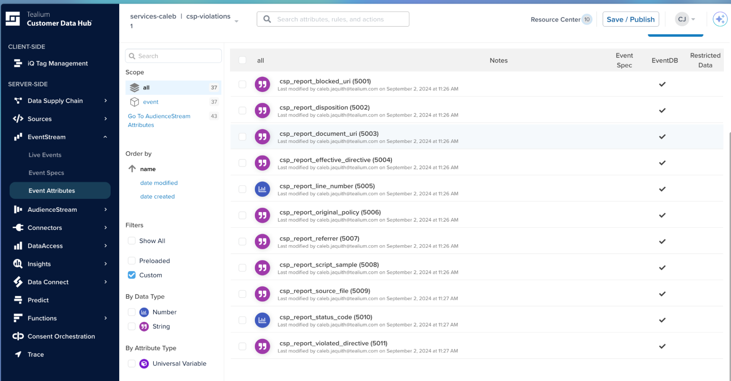Check the Universal Variable attribute type
Screen dimensions: 731x381
coord(132,364)
